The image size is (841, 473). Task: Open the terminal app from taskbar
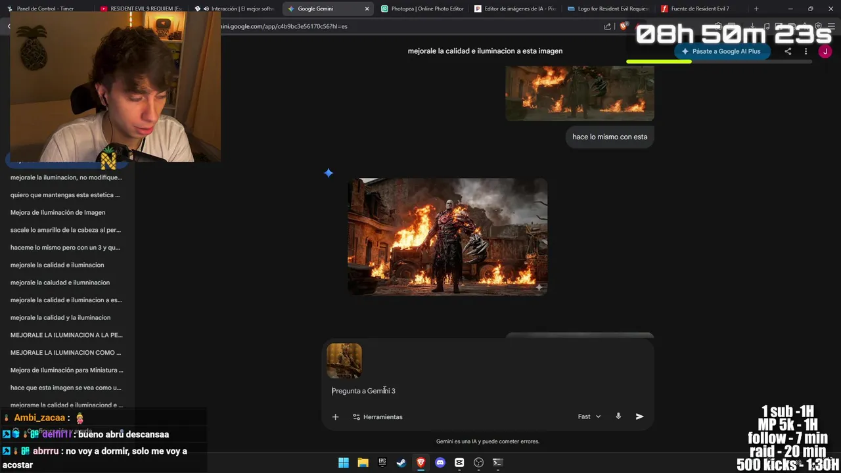[x=498, y=462]
